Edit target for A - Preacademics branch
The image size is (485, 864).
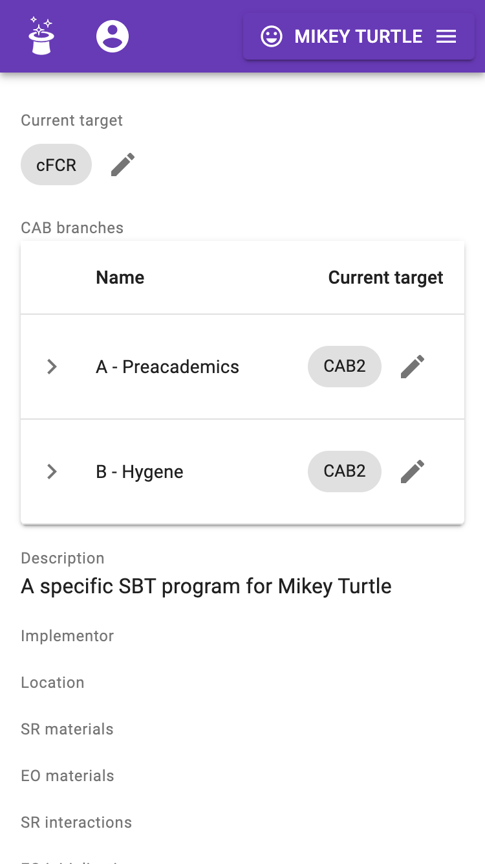(413, 367)
